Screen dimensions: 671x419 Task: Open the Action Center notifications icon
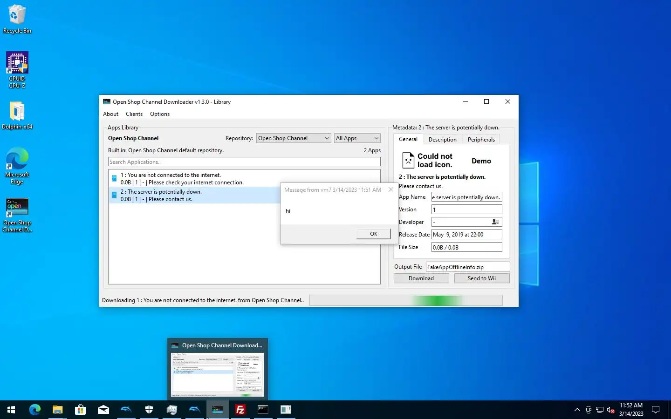click(656, 410)
